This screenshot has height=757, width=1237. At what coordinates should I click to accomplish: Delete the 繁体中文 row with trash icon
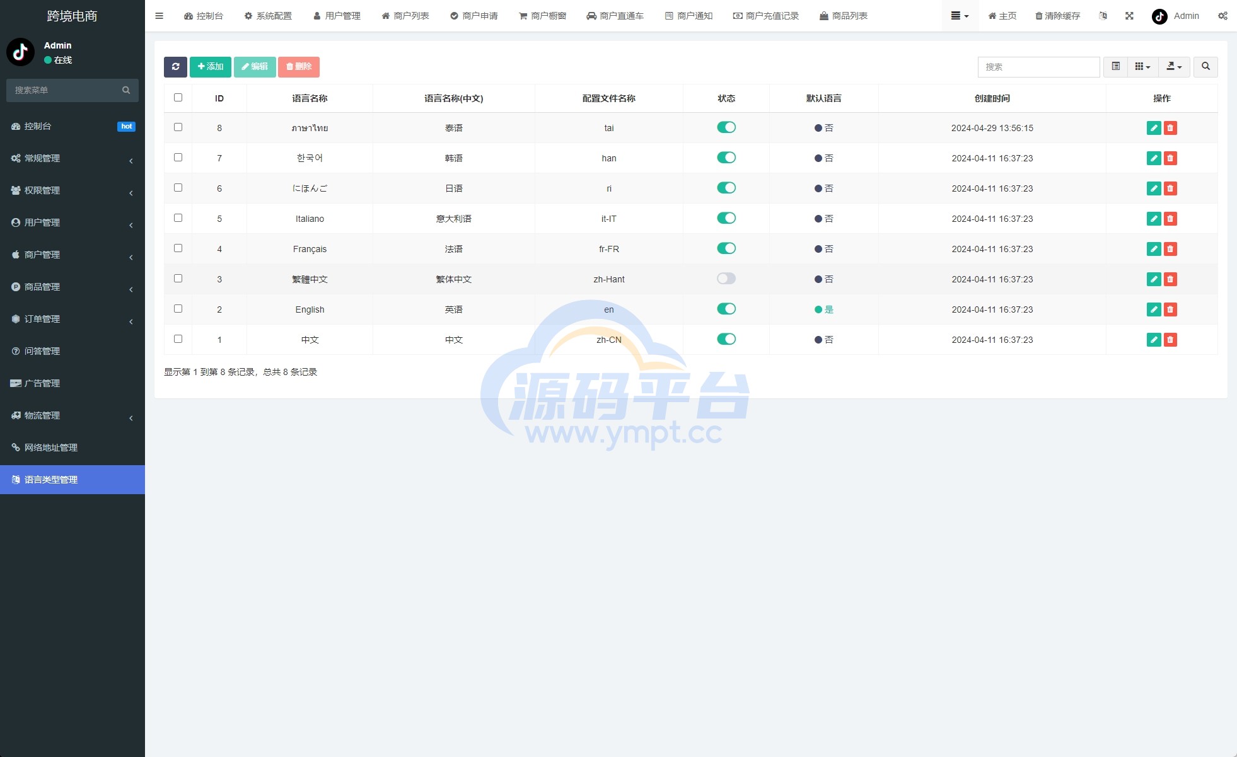(x=1170, y=279)
